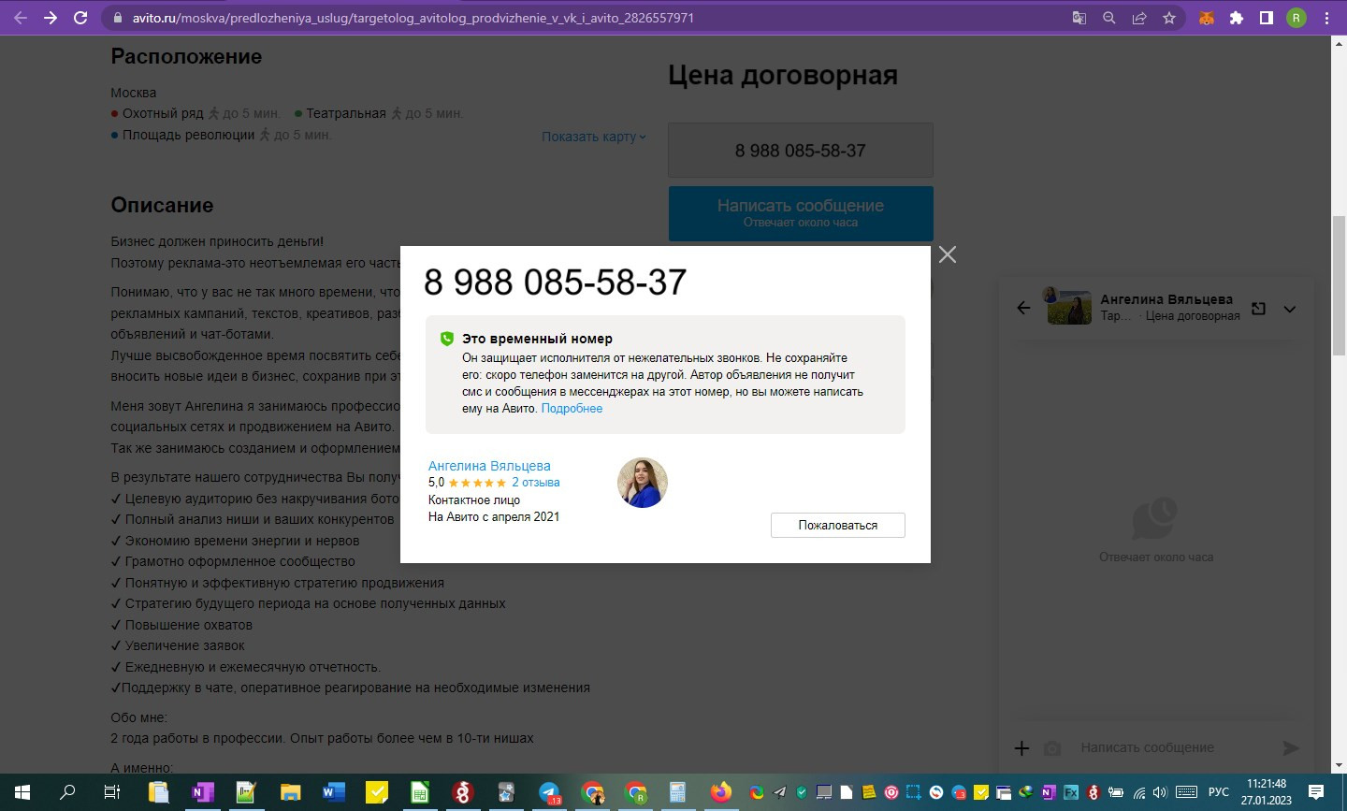Close the phone number popup with X
The width and height of the screenshot is (1347, 811).
[x=948, y=254]
